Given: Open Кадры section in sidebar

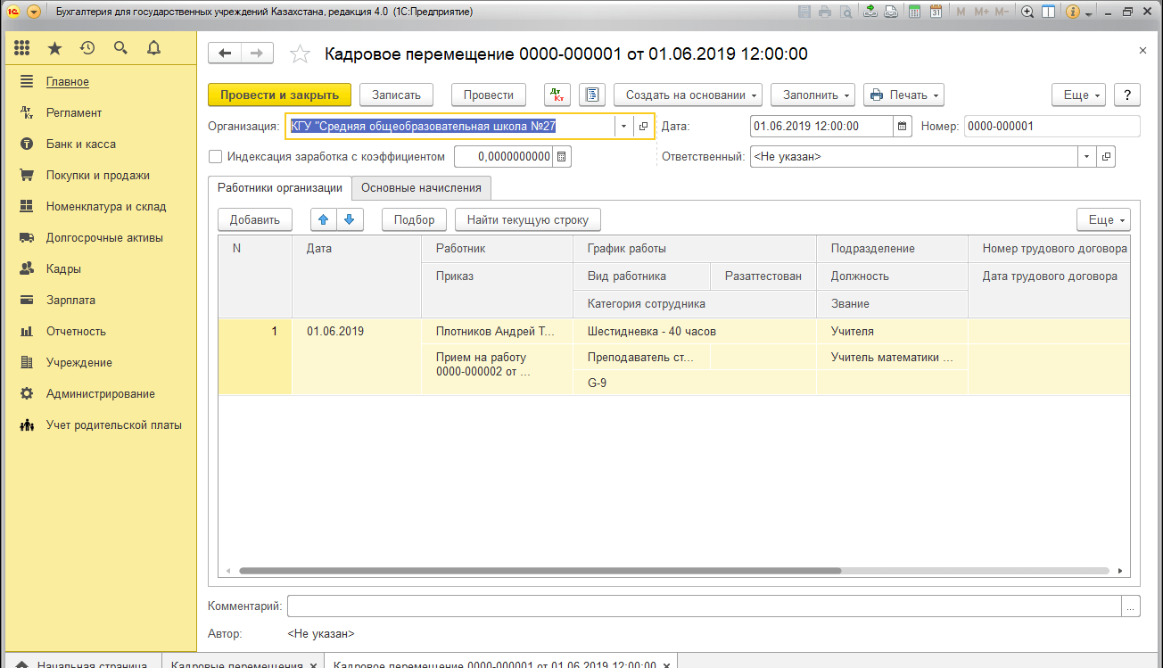Looking at the screenshot, I should [x=63, y=269].
